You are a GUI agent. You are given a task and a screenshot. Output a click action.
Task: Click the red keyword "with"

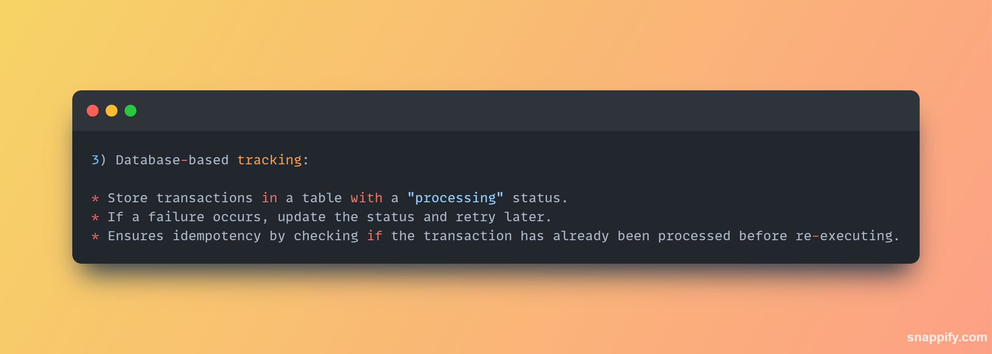(x=366, y=198)
